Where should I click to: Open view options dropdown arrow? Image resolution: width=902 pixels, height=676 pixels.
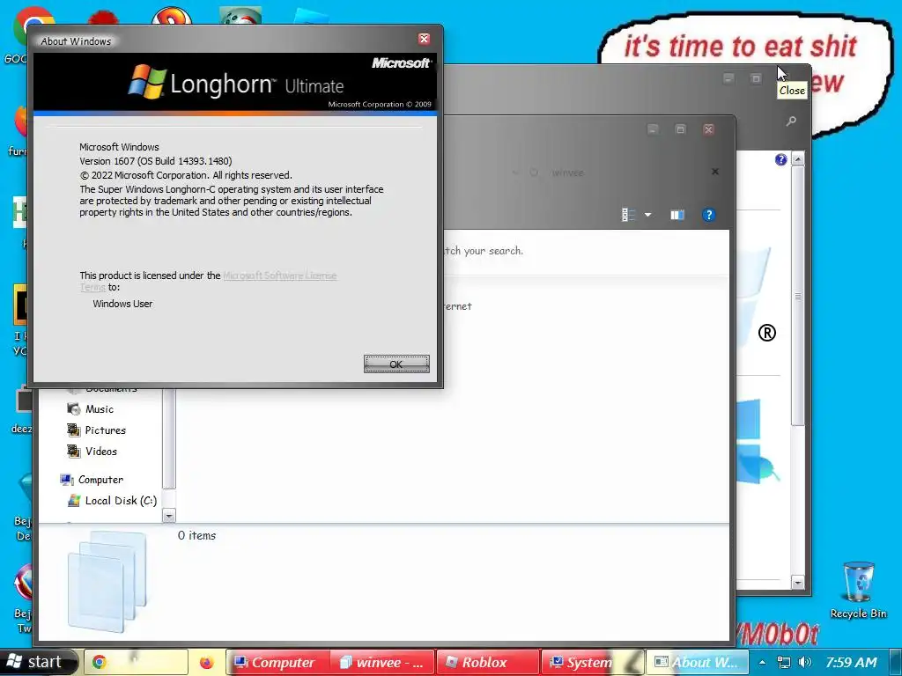click(x=647, y=215)
